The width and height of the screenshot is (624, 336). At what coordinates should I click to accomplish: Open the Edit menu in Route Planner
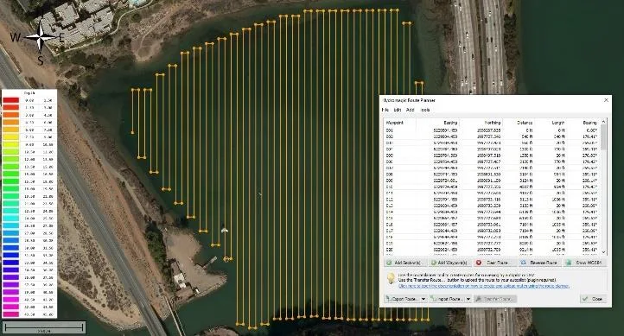(x=398, y=110)
